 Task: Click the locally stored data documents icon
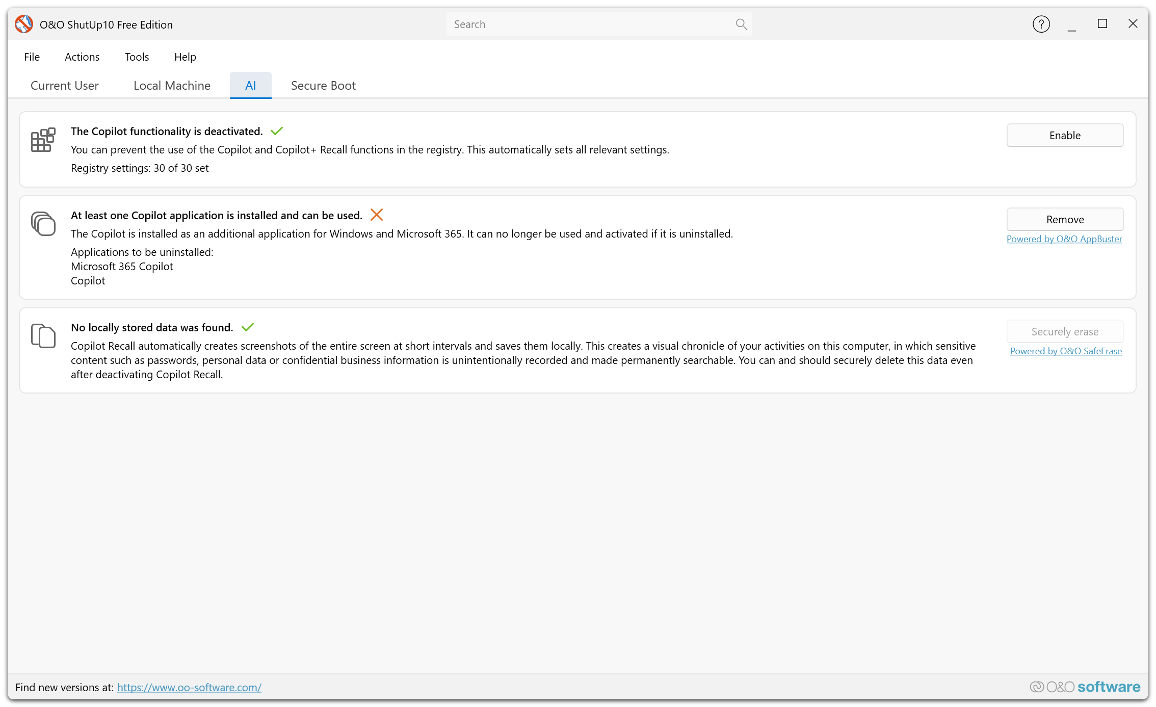click(43, 336)
